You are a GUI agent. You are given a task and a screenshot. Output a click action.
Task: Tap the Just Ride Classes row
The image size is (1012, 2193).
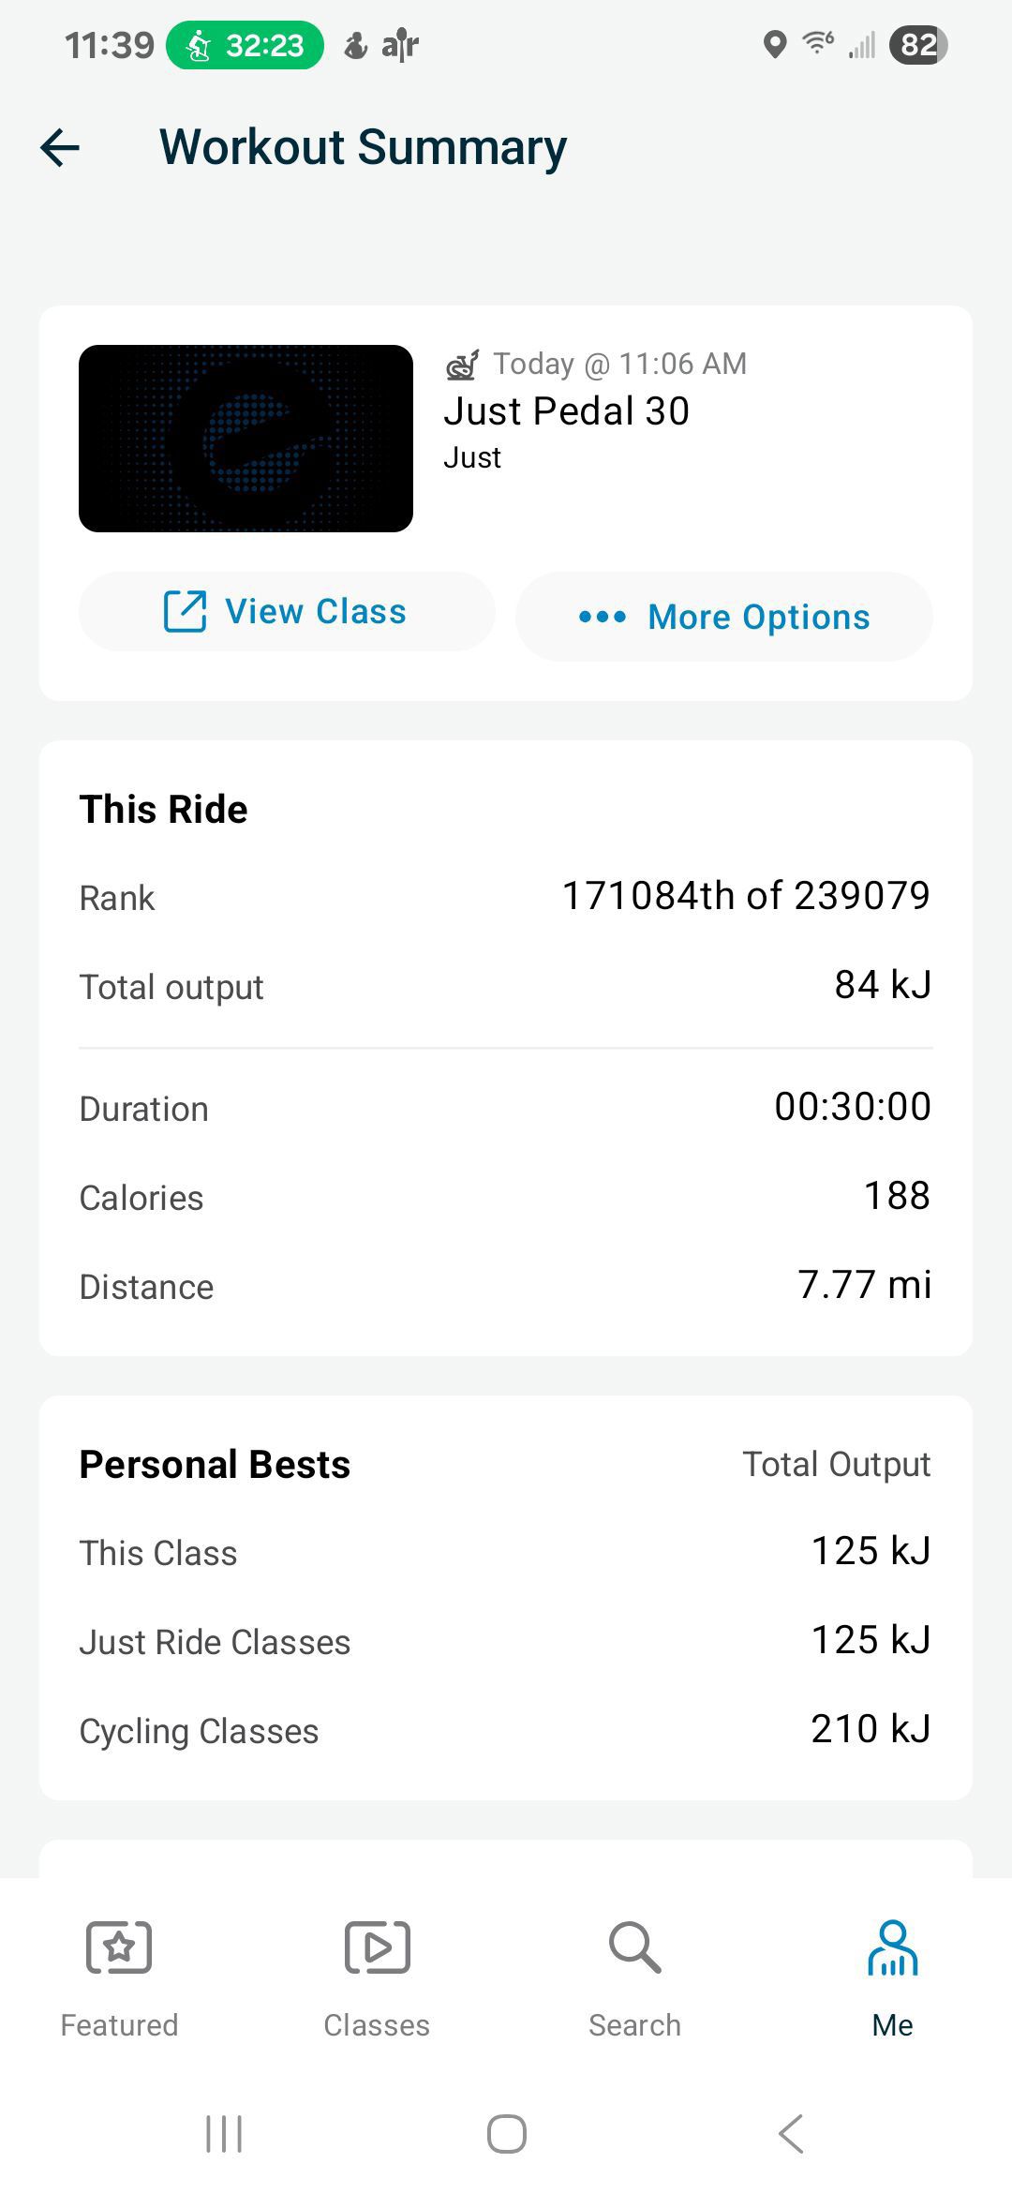tap(506, 1640)
